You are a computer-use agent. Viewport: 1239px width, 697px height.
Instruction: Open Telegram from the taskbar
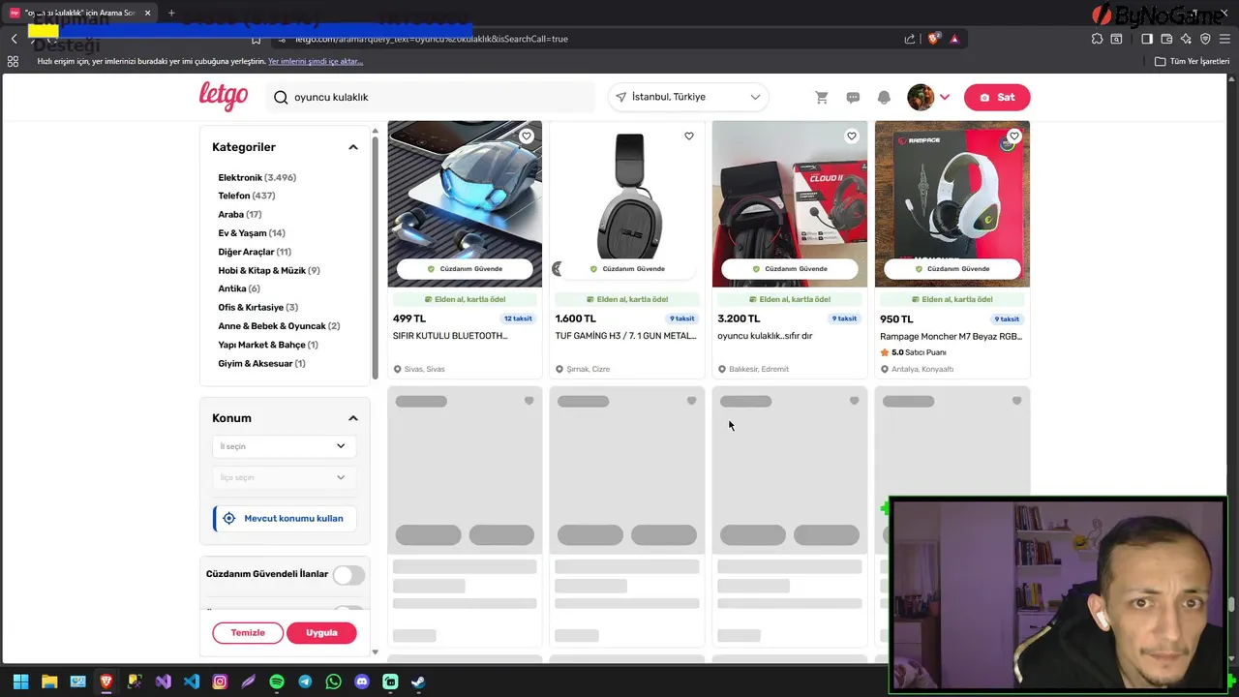(305, 682)
